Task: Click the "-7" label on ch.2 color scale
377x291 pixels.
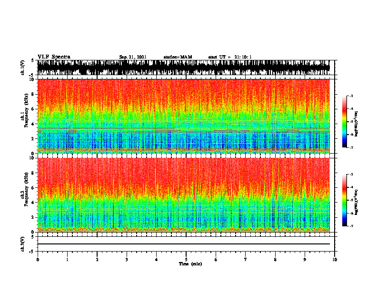Action: [351, 226]
